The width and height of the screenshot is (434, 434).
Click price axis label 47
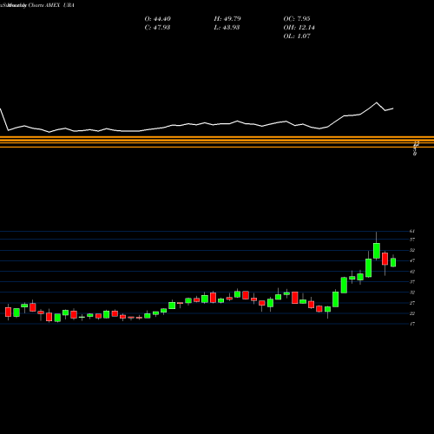412,261
